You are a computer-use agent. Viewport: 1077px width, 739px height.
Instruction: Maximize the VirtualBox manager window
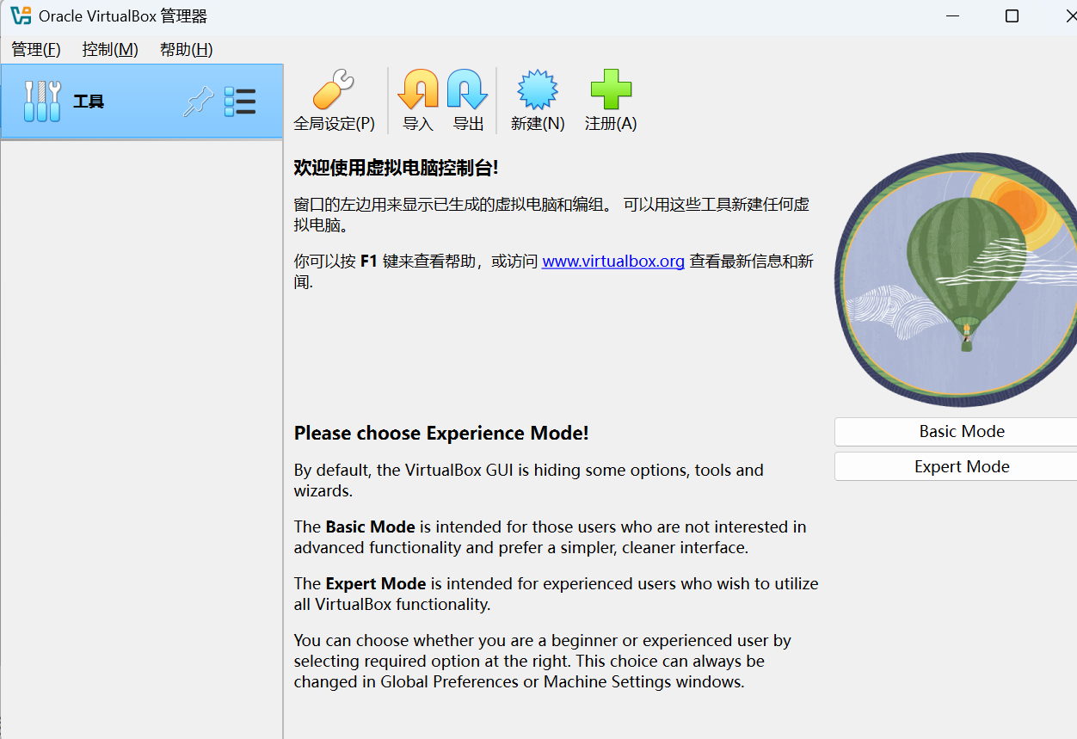tap(1012, 15)
